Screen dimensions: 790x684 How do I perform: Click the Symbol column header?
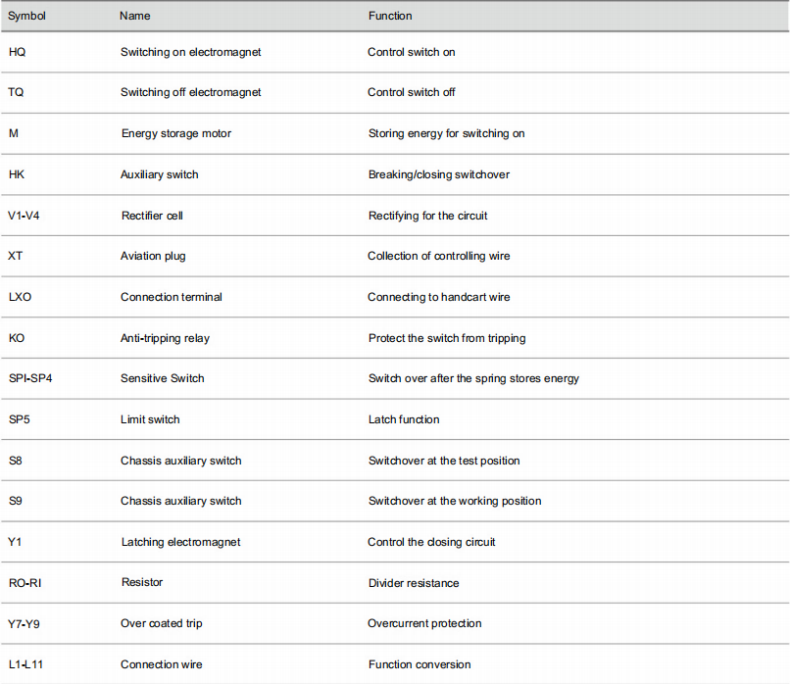[26, 16]
